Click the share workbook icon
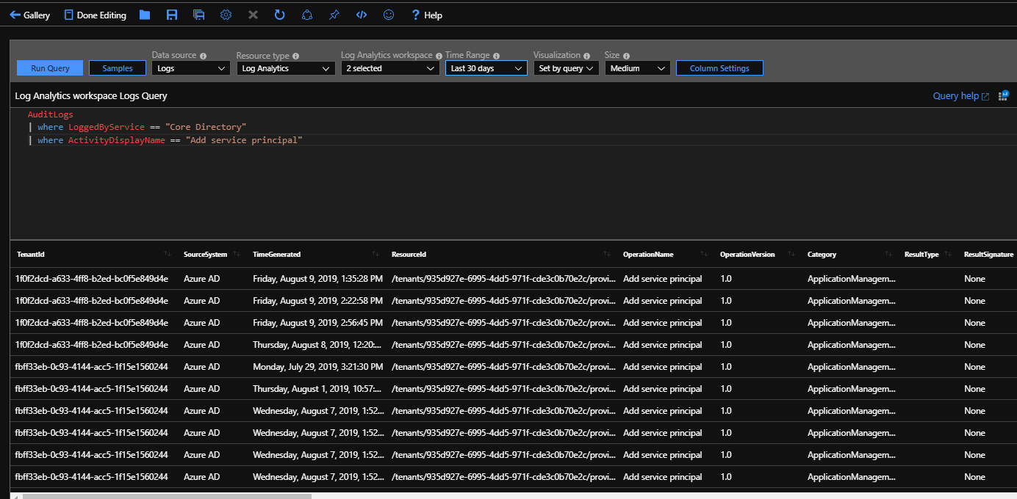The width and height of the screenshot is (1017, 499). (x=307, y=15)
